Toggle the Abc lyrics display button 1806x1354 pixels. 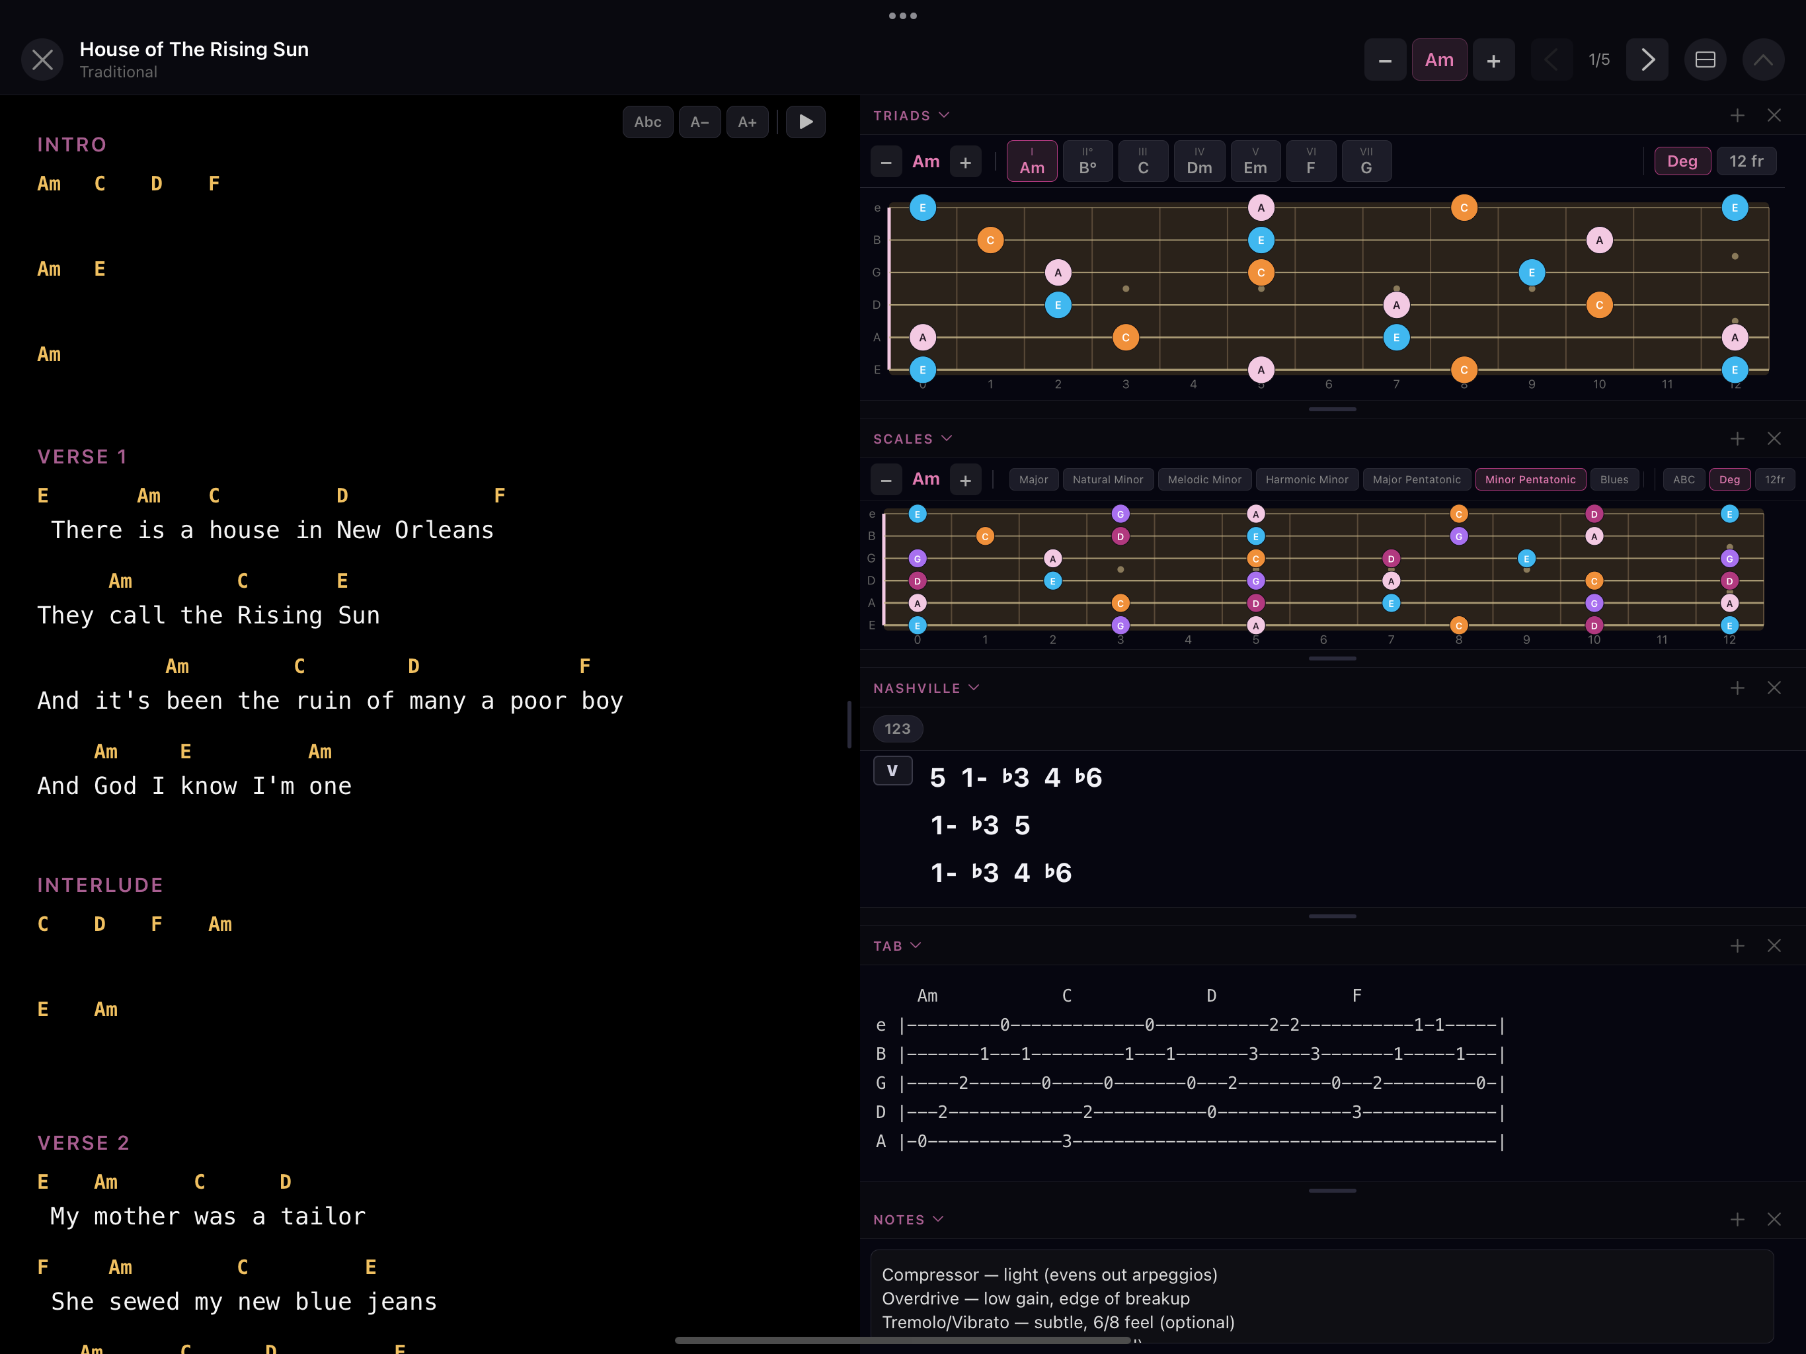tap(648, 122)
